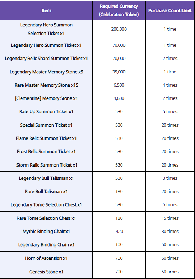Click the 200,000 currency value
Image resolution: width=195 pixels, height=279 pixels.
[119, 29]
